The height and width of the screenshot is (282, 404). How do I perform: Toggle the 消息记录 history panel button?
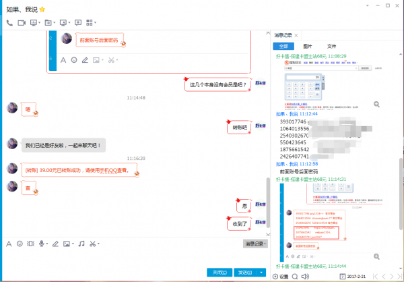coord(255,243)
